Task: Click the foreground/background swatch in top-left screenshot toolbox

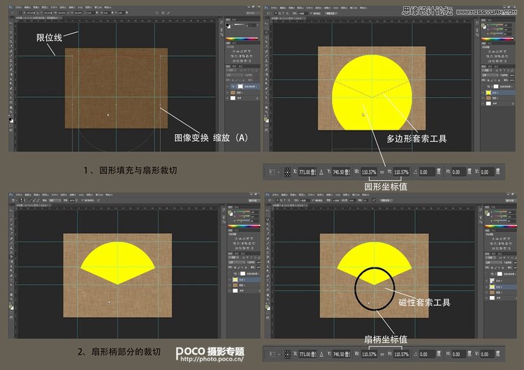Action: pyautogui.click(x=11, y=120)
